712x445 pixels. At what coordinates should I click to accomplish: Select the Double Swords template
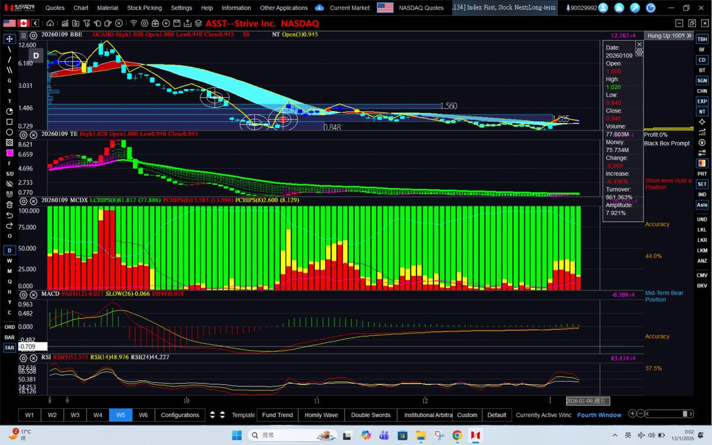[x=370, y=415]
